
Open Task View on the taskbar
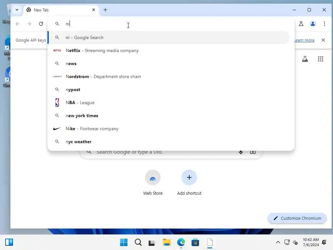click(152, 242)
